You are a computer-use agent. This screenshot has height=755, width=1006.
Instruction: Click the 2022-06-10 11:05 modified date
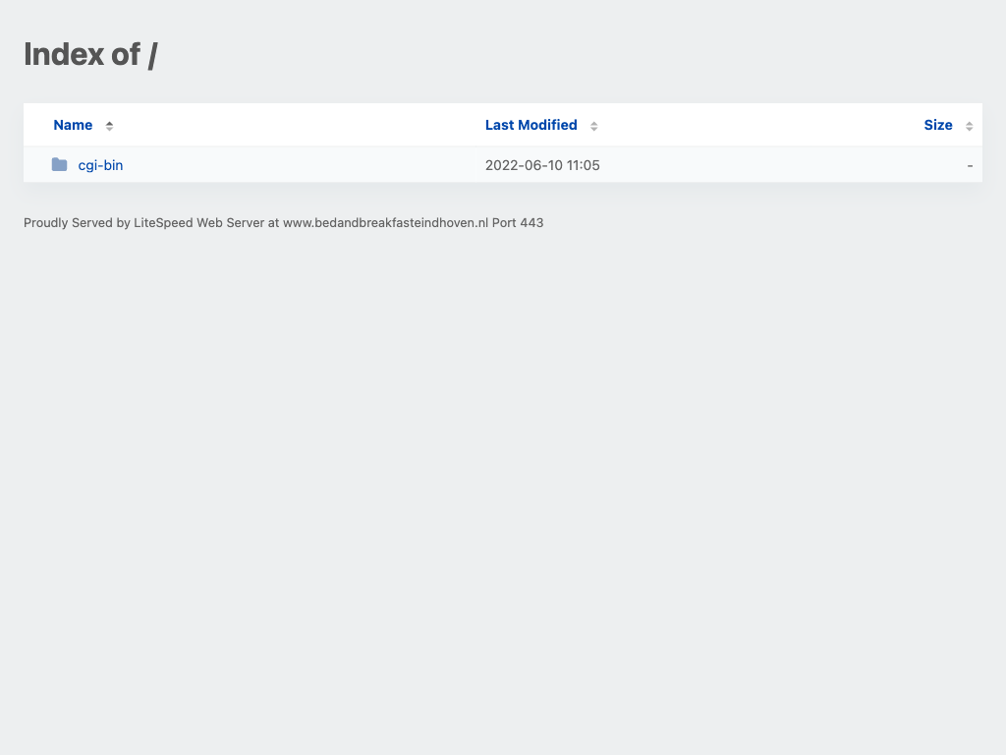[x=542, y=165]
